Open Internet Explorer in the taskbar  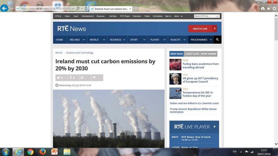point(18,152)
